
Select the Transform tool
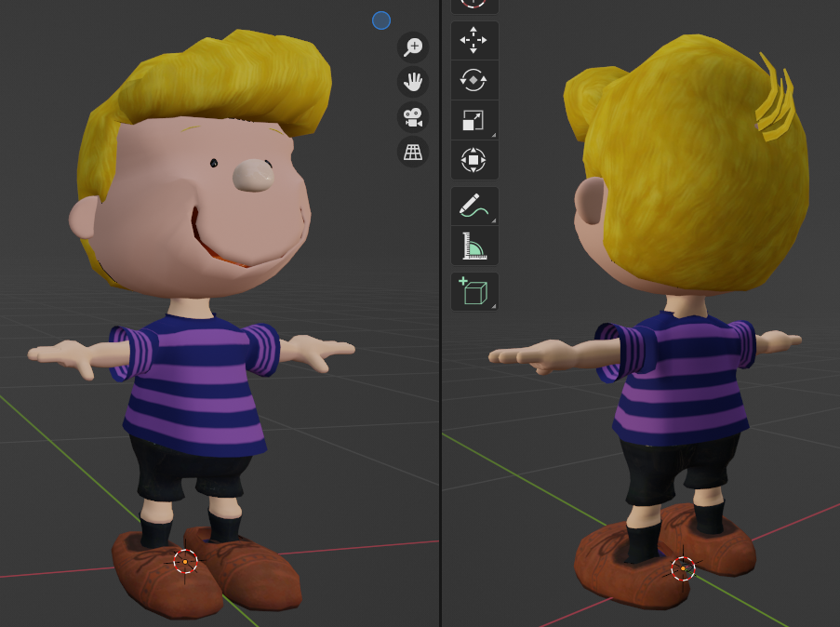click(474, 160)
